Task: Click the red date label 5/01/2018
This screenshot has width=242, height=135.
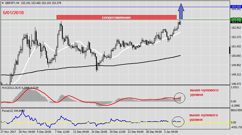Action: pyautogui.click(x=13, y=13)
